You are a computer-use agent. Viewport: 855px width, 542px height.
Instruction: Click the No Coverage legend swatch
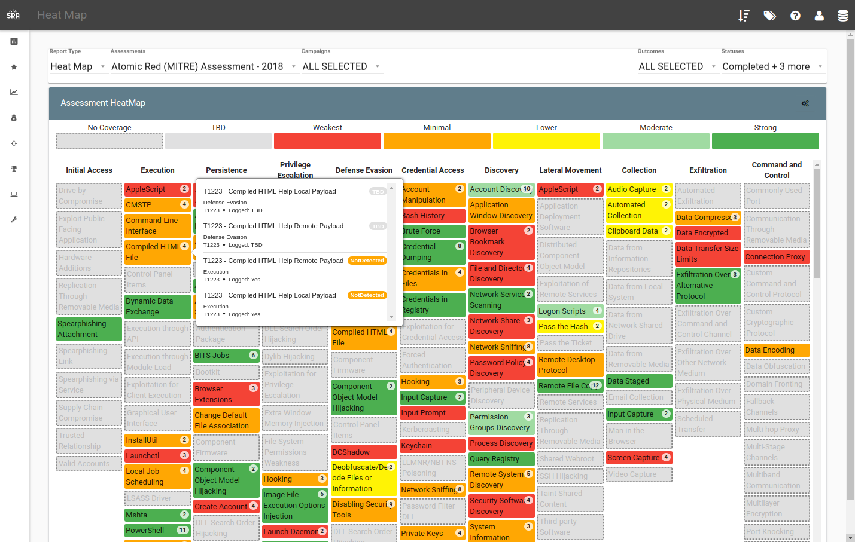click(x=109, y=141)
